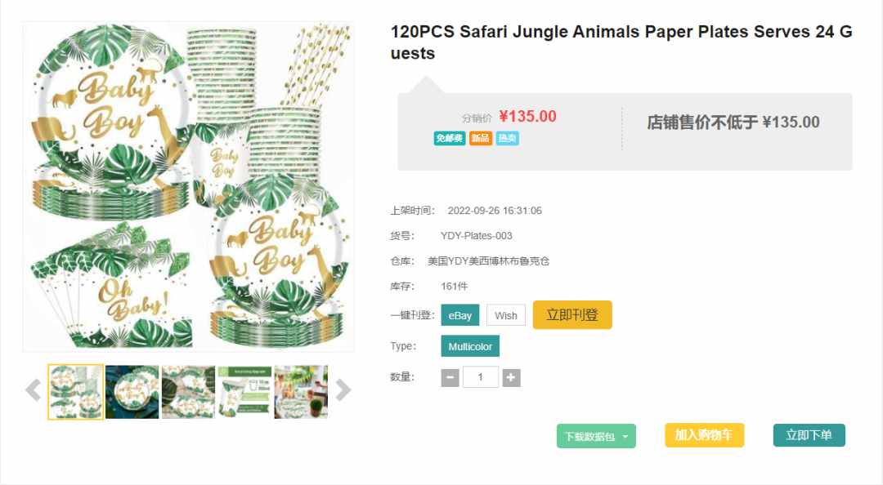This screenshot has width=883, height=485.
Task: Click the 立即刊登 list now button
Action: tap(572, 314)
